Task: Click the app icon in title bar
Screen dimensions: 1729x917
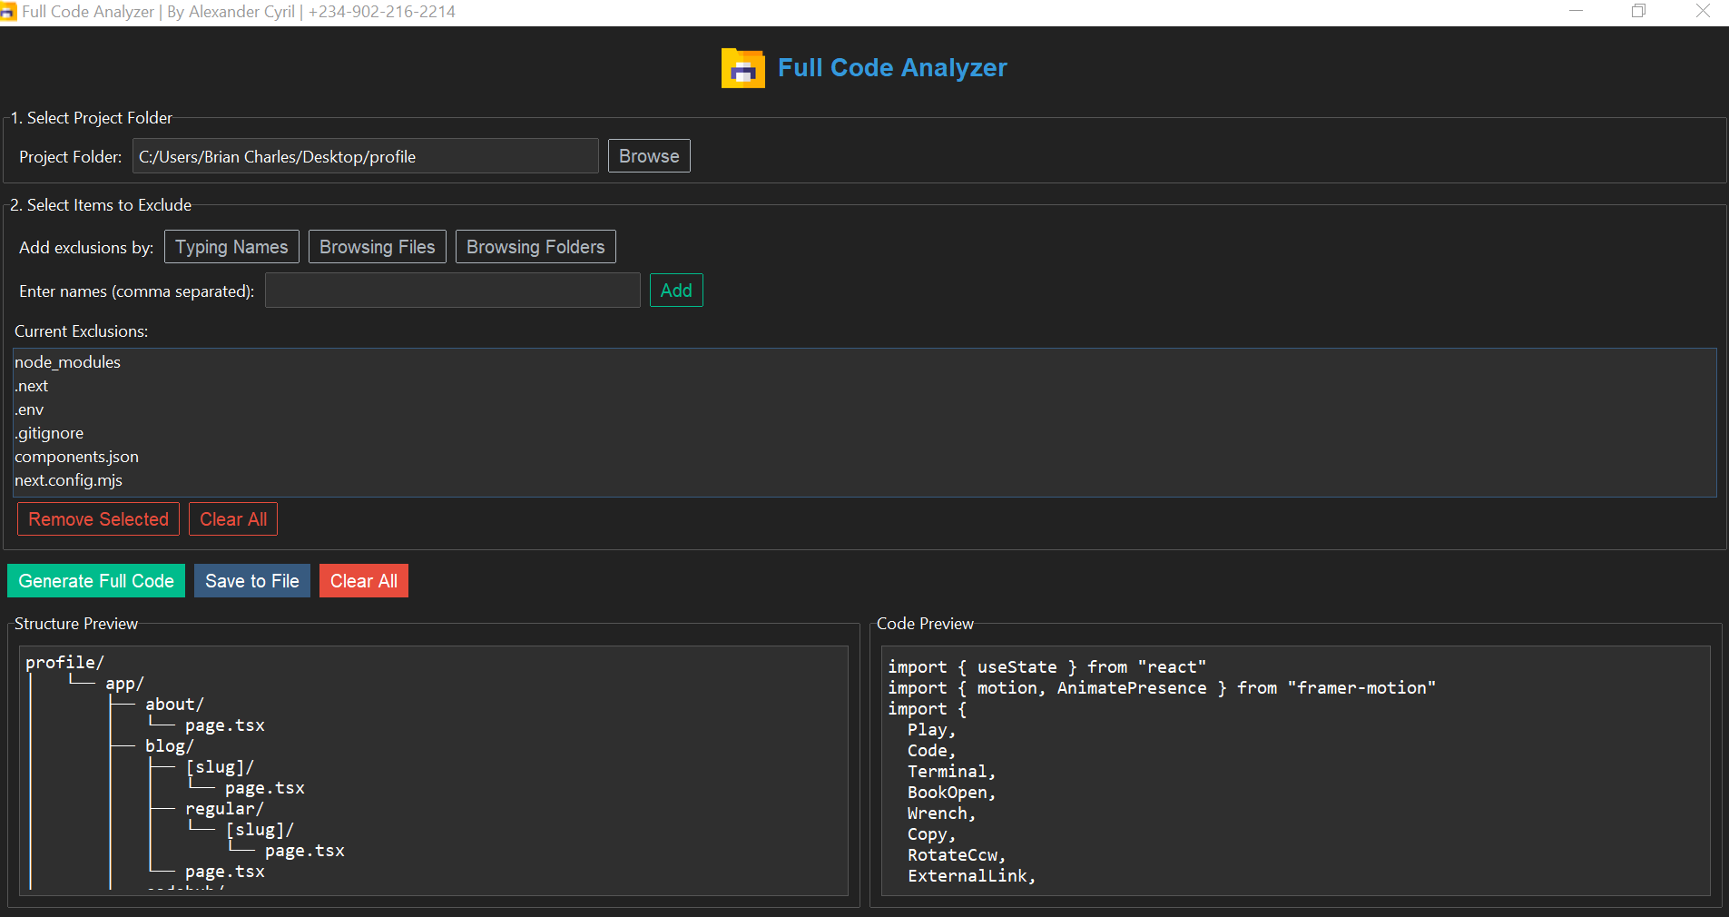Action: coord(8,12)
